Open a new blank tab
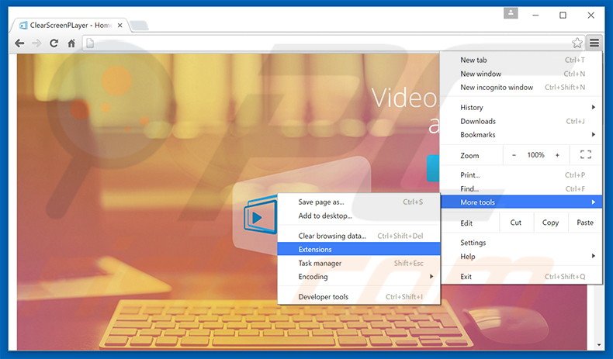 [139, 26]
